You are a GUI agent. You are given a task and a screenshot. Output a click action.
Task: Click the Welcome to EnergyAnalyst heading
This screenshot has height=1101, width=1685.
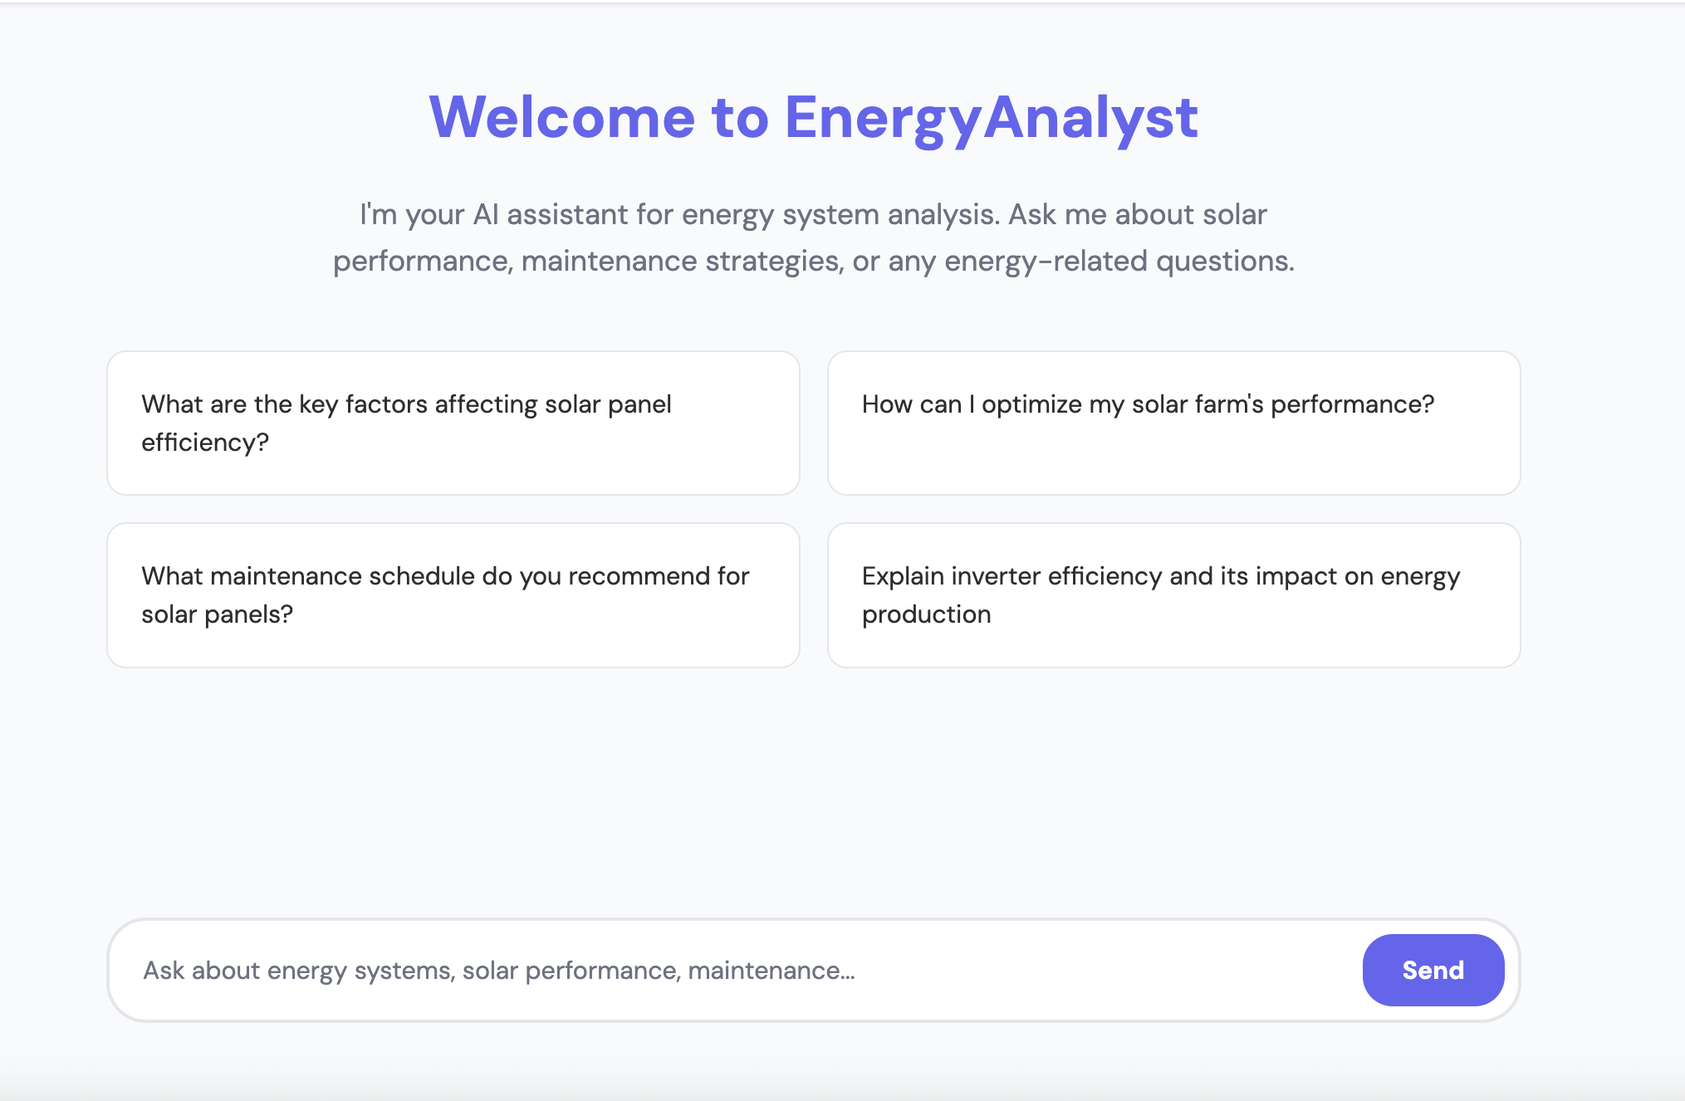pos(813,117)
